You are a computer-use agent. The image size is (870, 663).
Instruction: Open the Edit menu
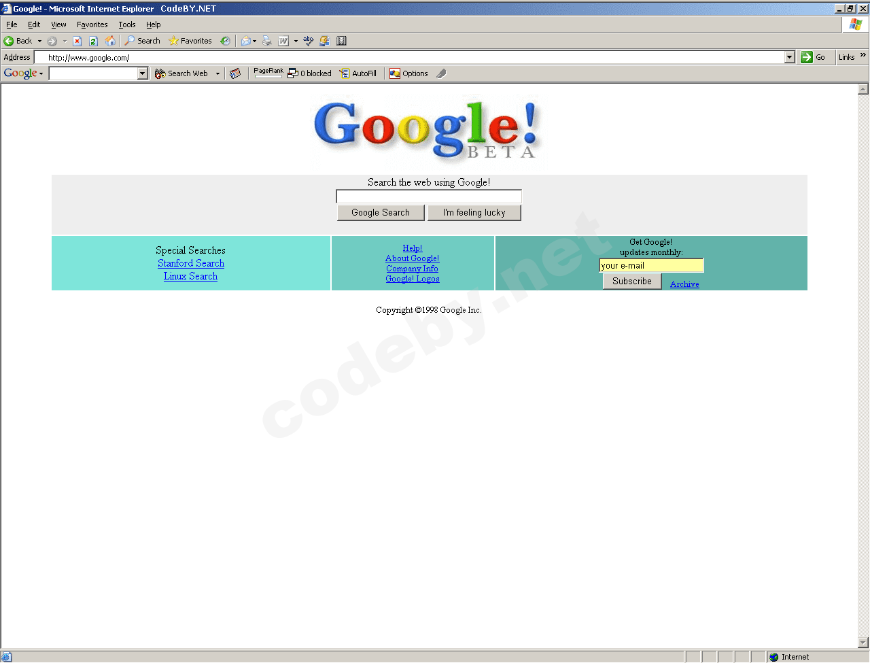point(34,24)
